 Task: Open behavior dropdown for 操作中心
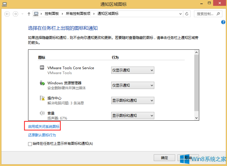[x=133, y=101]
